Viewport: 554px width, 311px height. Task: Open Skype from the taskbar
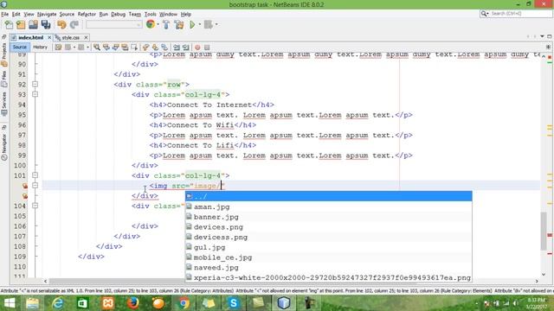coord(234,303)
